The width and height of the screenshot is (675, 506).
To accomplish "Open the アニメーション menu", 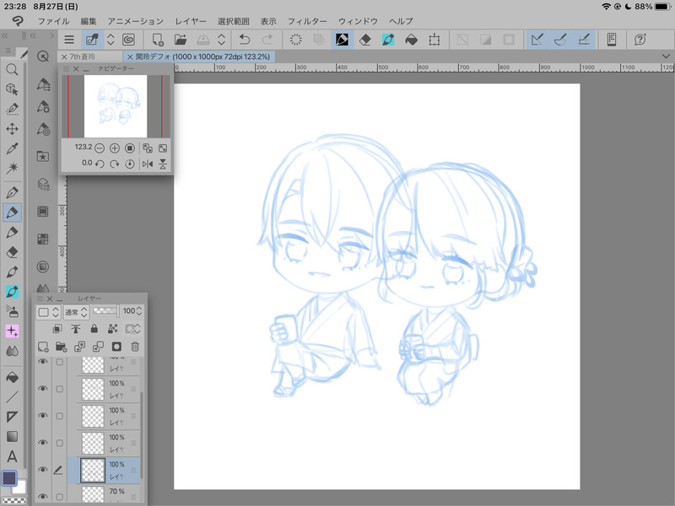I will [x=136, y=21].
